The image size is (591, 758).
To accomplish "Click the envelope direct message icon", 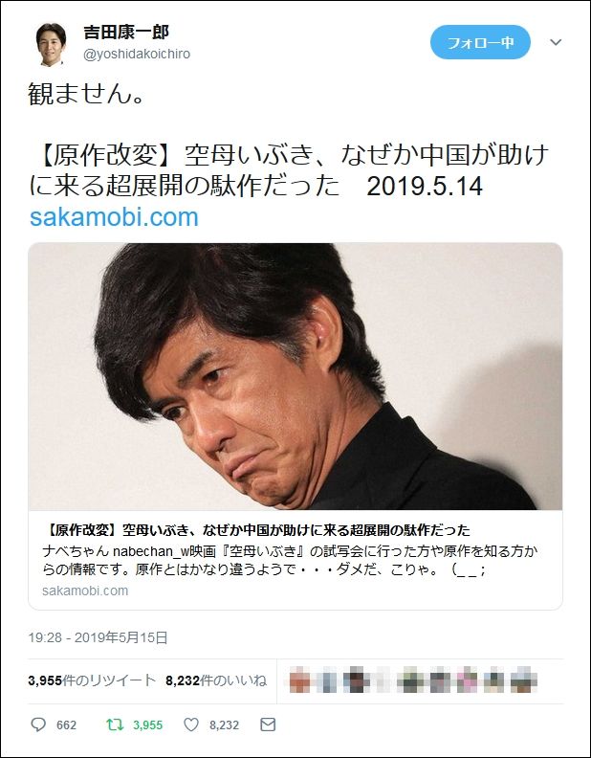I will 268,725.
